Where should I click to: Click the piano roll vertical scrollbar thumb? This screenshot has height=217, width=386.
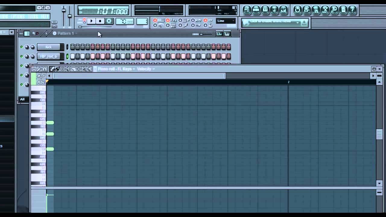pos(379,134)
